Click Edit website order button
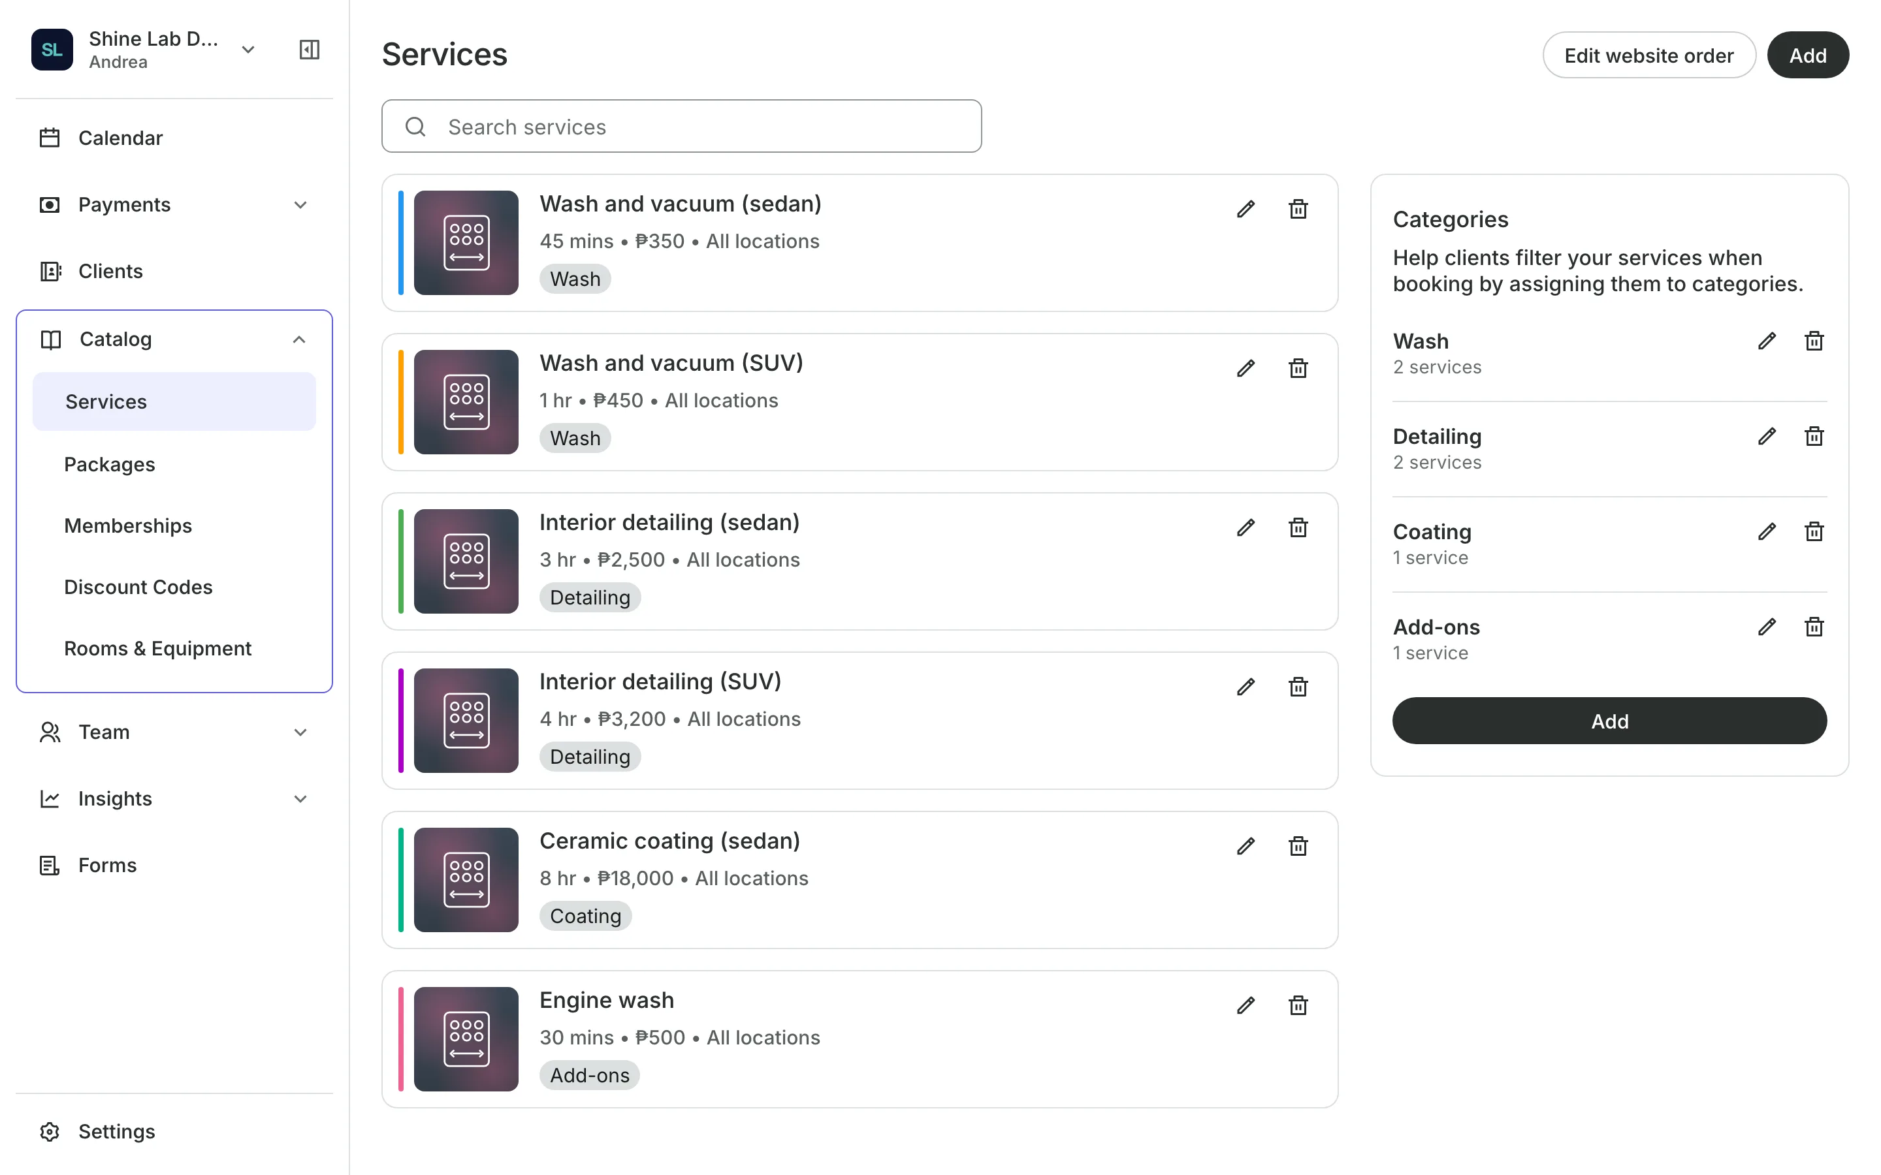The image size is (1881, 1175). (x=1648, y=55)
